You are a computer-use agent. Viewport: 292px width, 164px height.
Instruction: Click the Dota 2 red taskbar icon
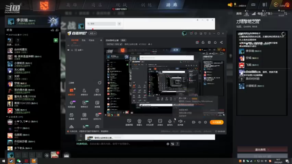click(26, 161)
